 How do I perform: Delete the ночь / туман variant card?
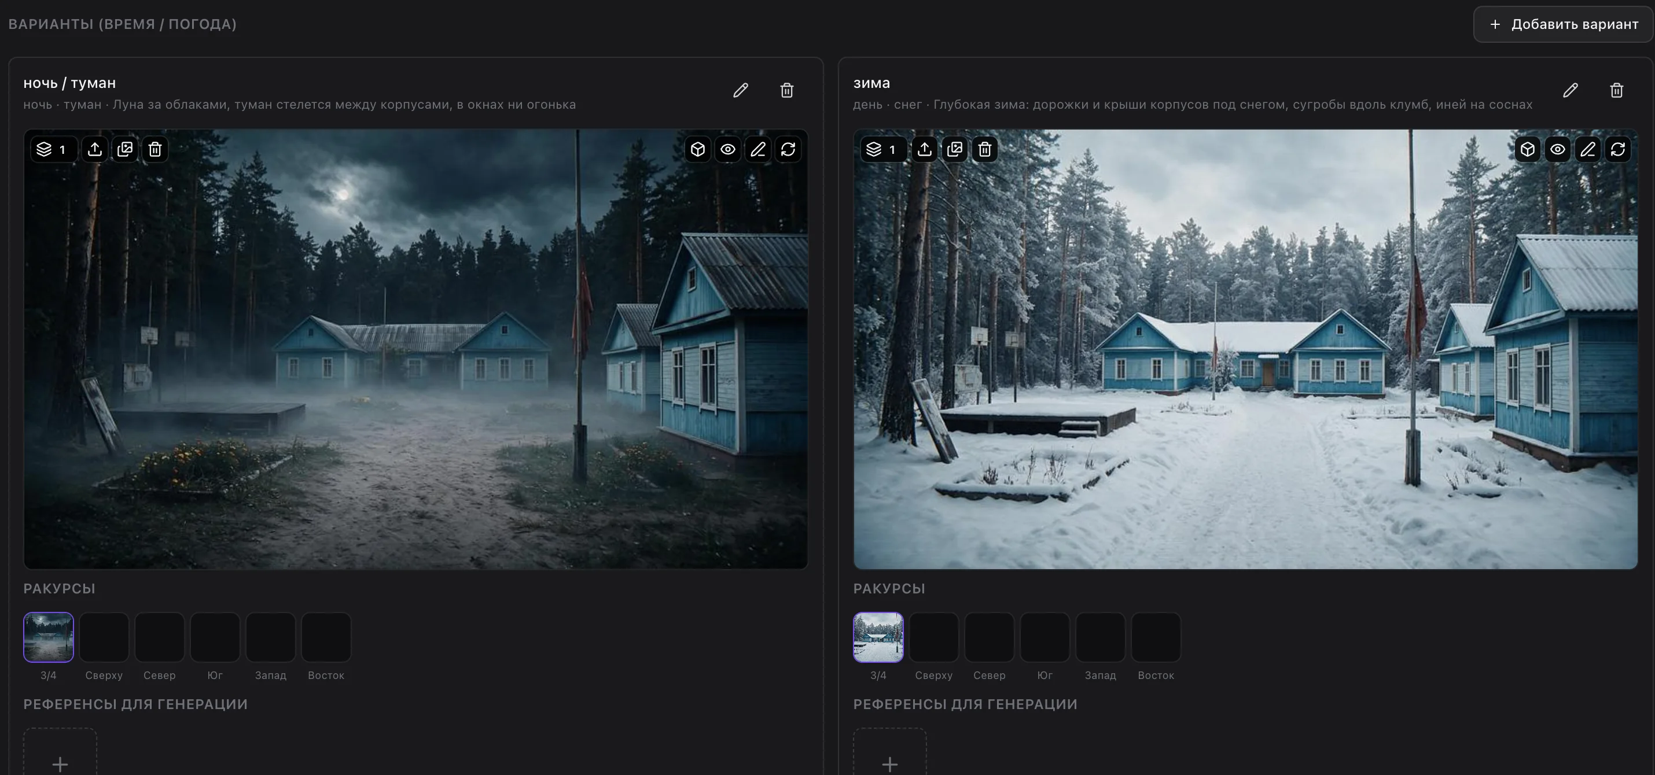[x=787, y=91]
